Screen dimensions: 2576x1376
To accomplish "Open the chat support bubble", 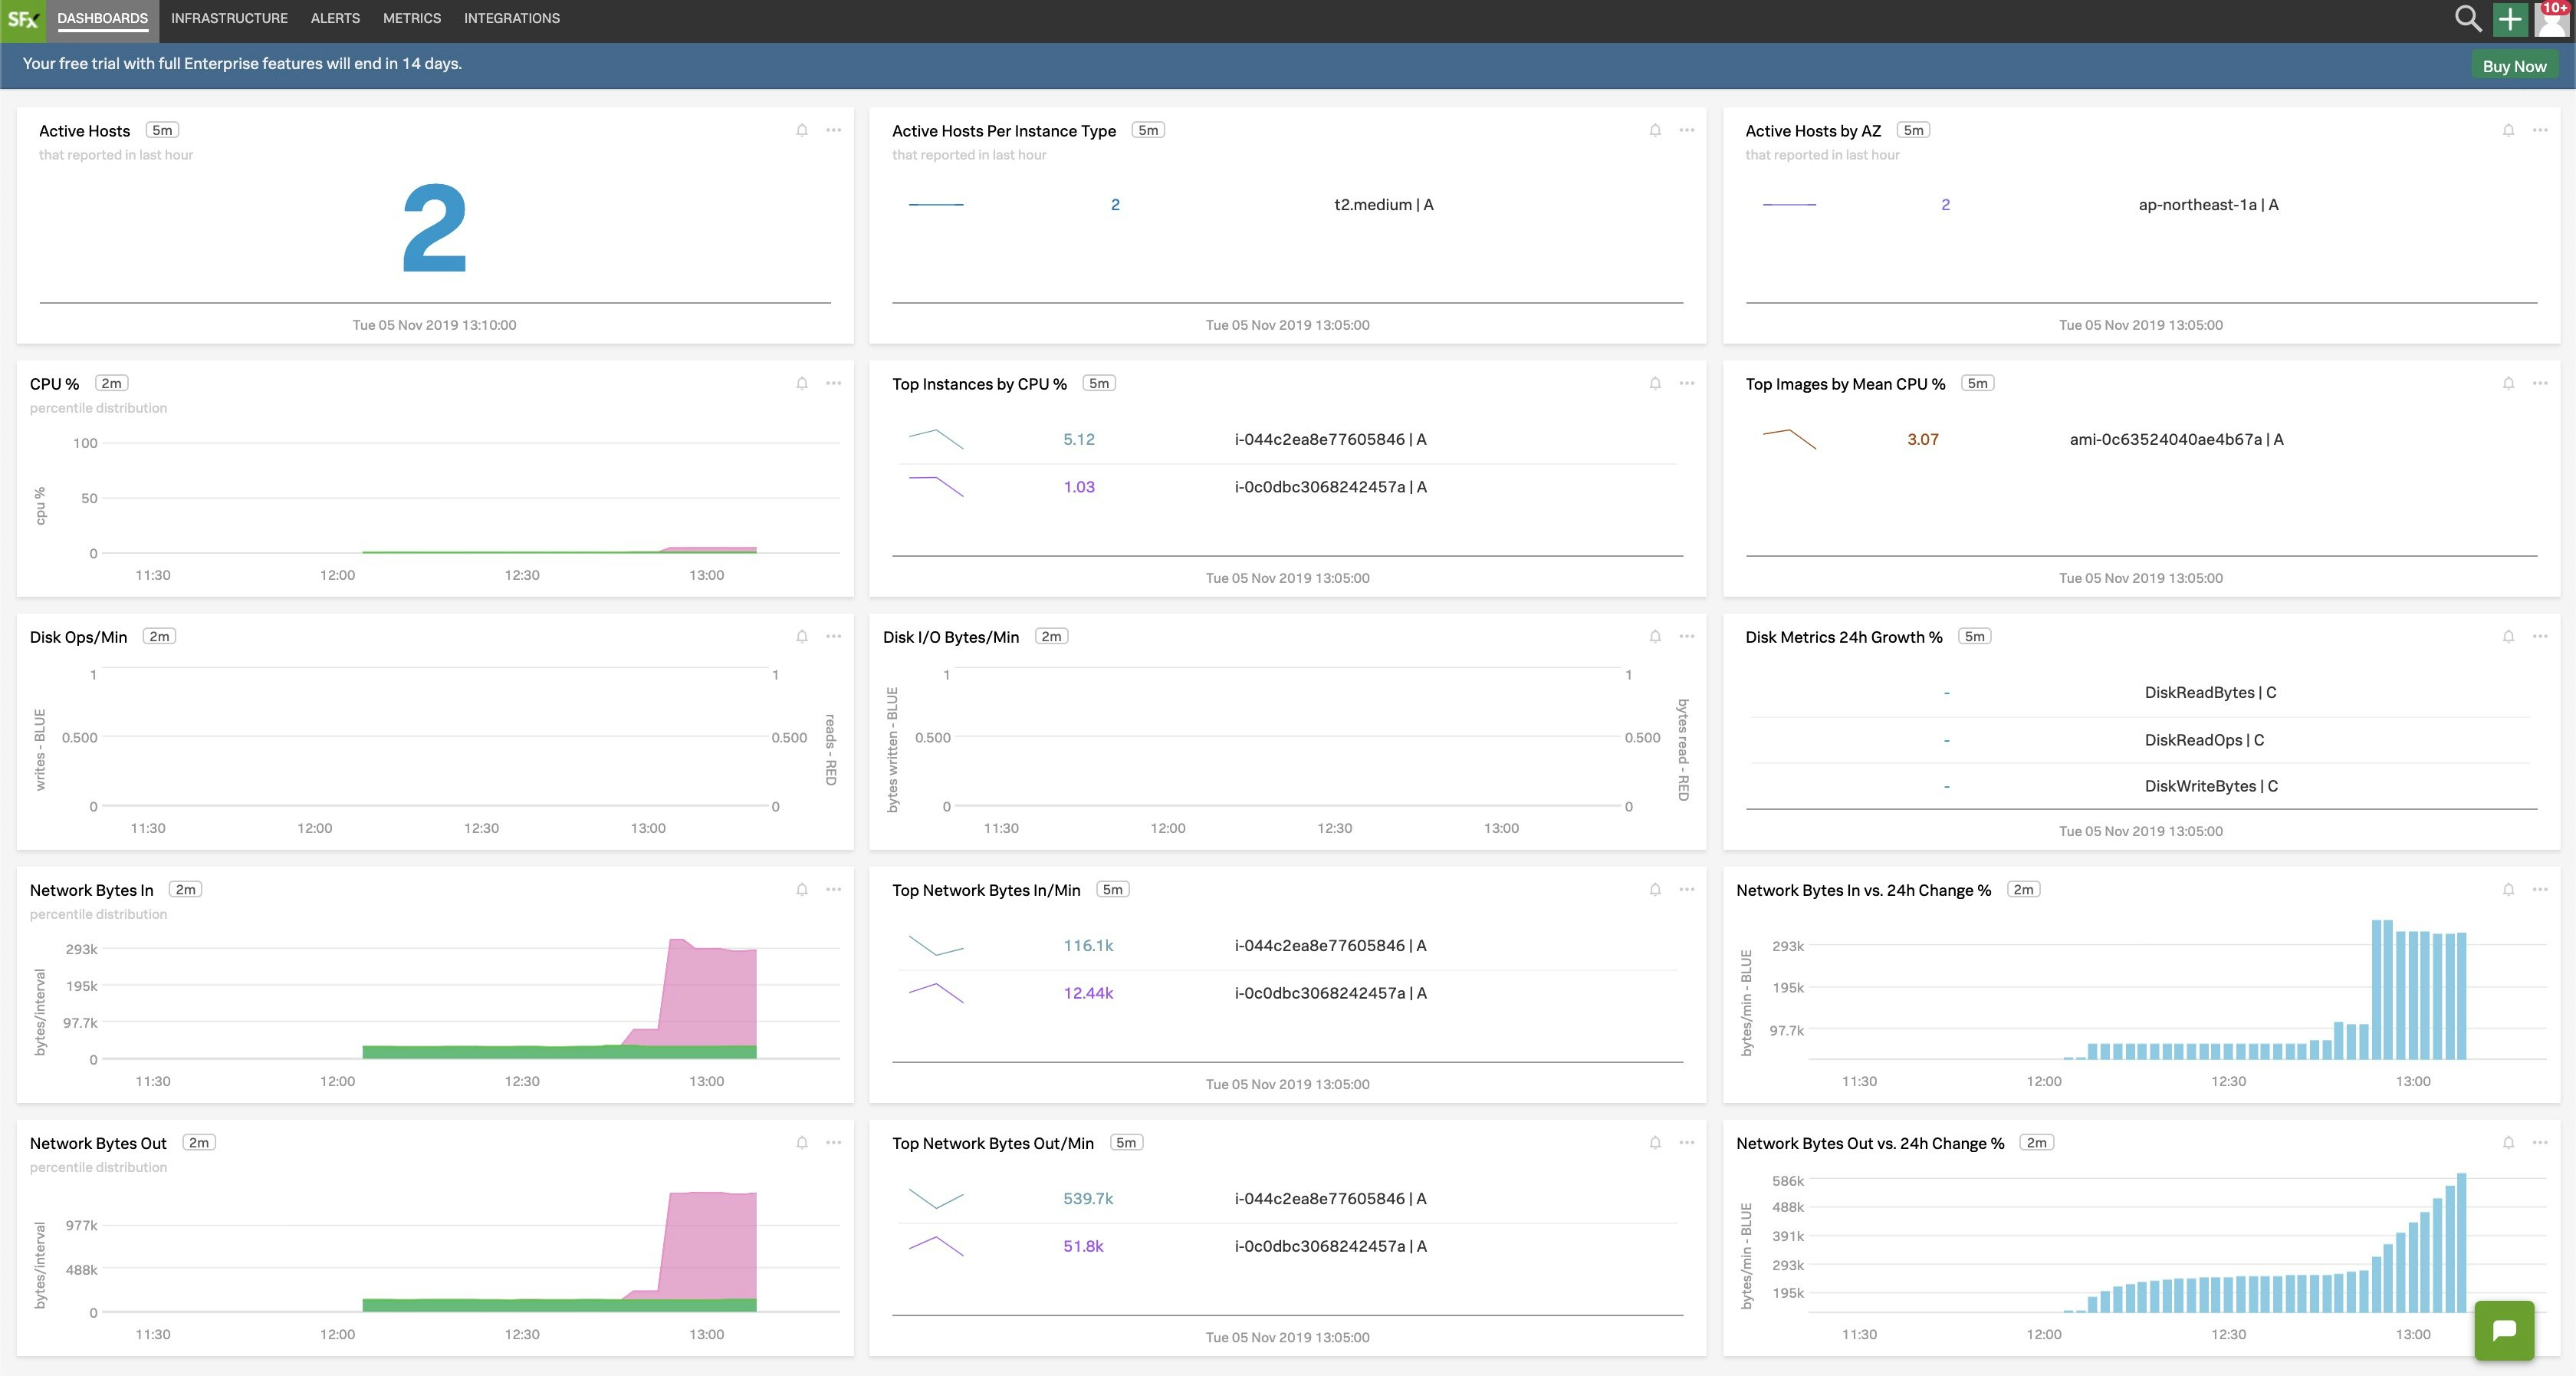I will [x=2504, y=1330].
